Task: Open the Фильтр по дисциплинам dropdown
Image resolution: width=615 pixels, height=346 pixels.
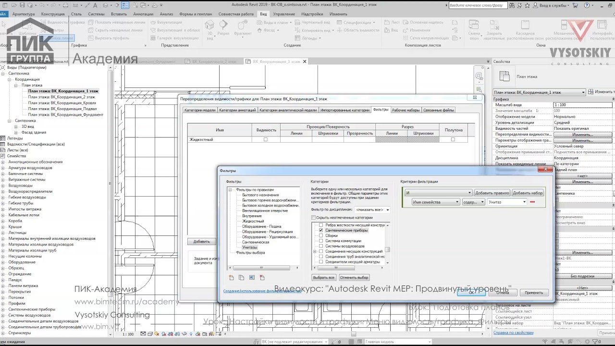Action: point(372,210)
